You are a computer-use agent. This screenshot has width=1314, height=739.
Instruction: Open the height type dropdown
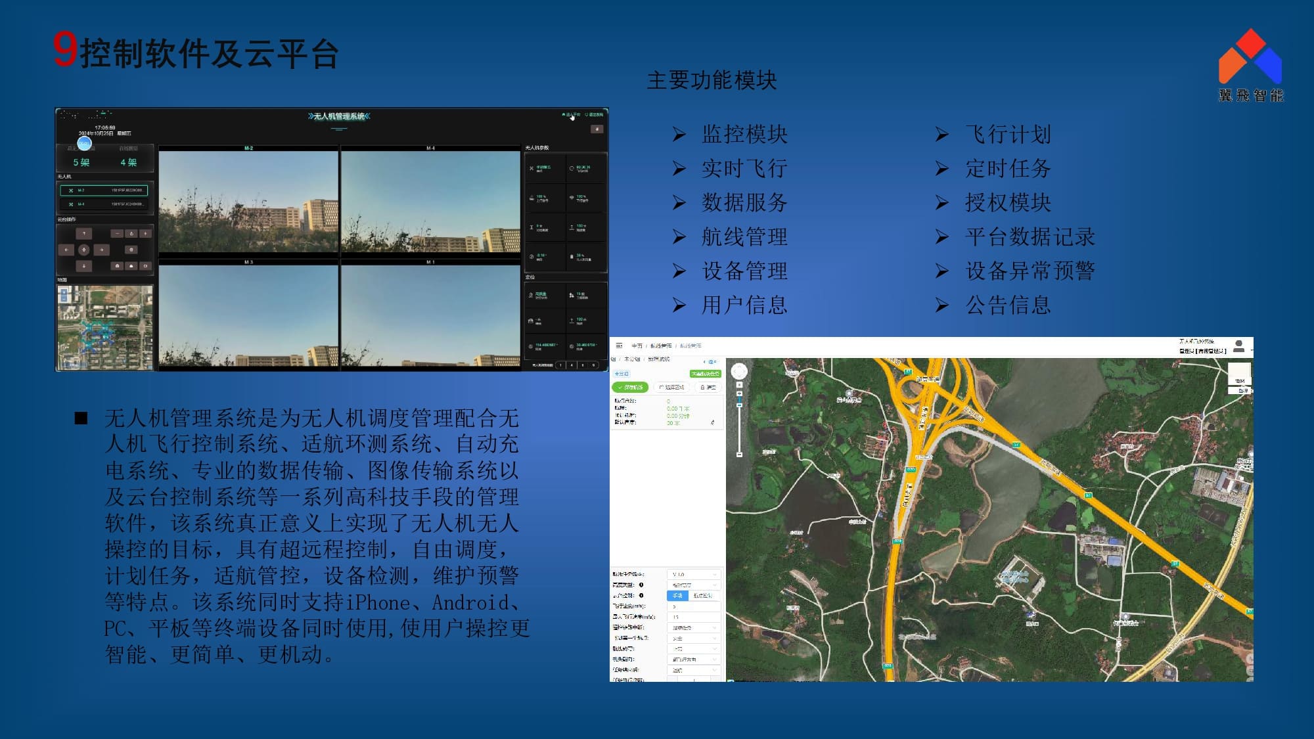[694, 585]
